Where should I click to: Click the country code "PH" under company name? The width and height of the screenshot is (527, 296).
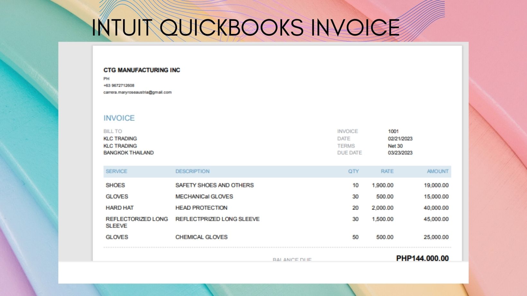click(x=106, y=78)
